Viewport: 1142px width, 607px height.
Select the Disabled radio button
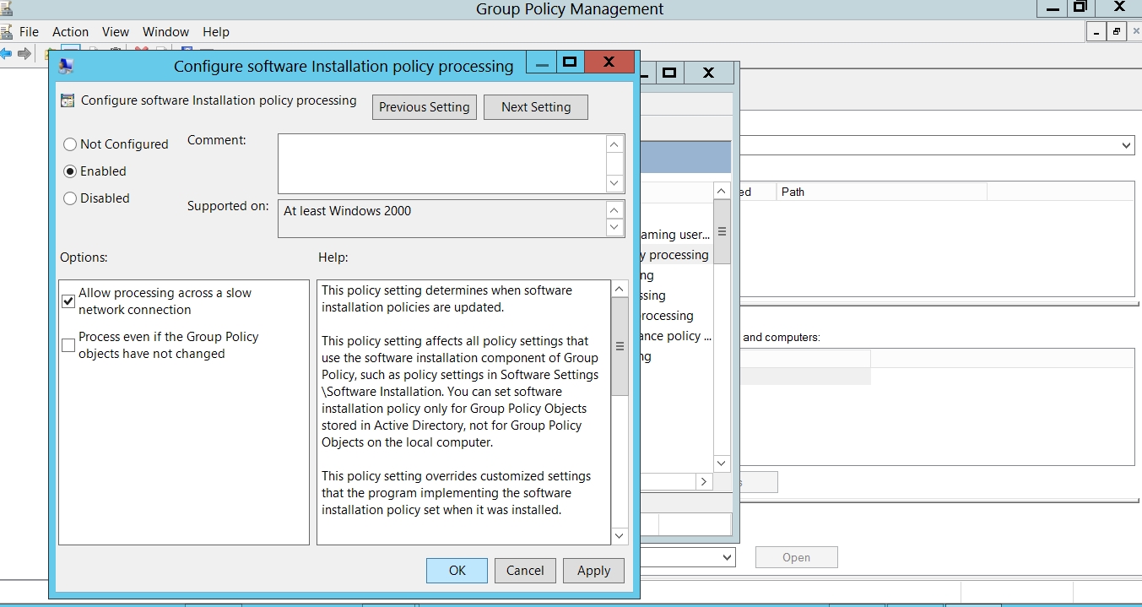click(70, 198)
